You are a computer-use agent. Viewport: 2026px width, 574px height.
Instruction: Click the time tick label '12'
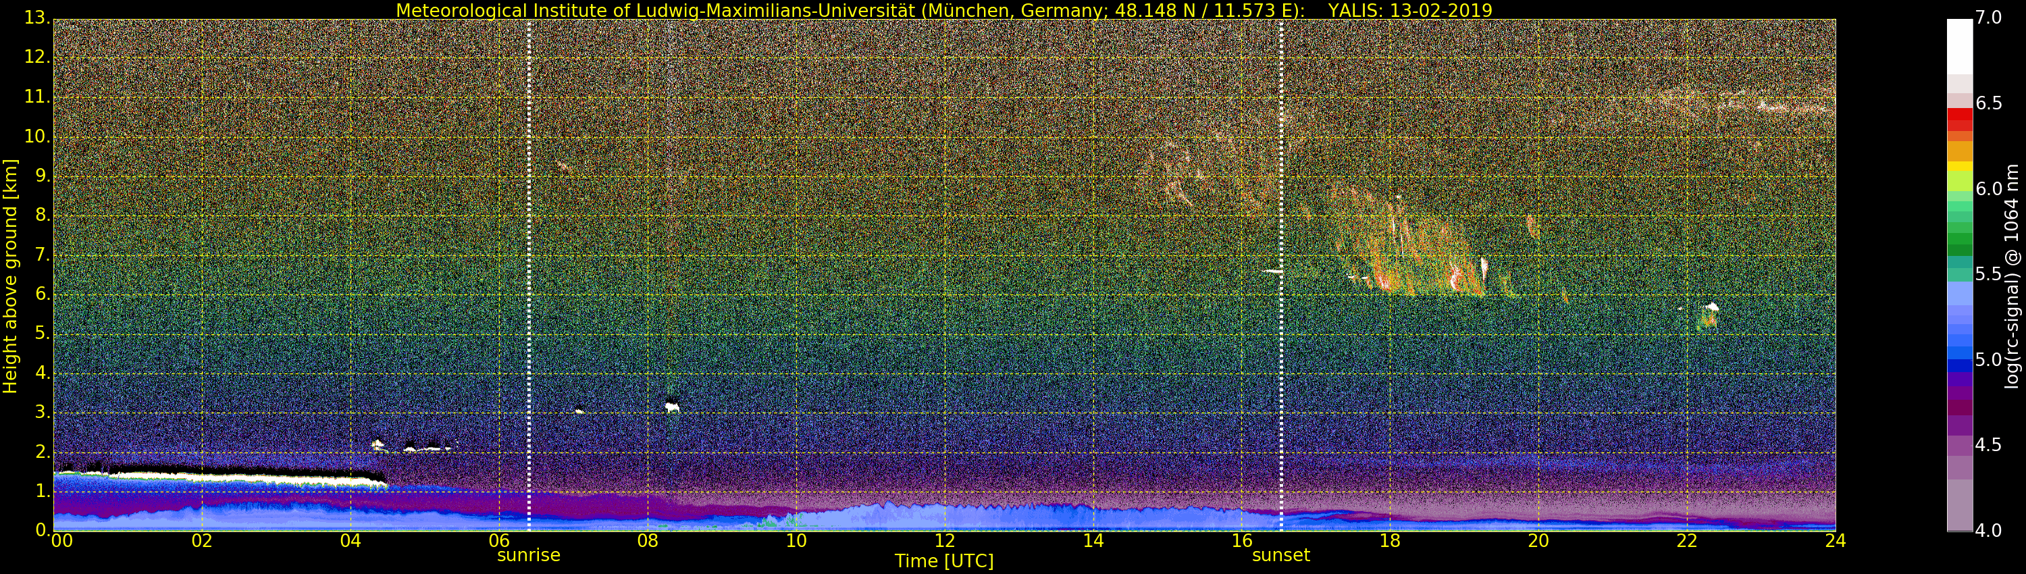click(x=945, y=541)
